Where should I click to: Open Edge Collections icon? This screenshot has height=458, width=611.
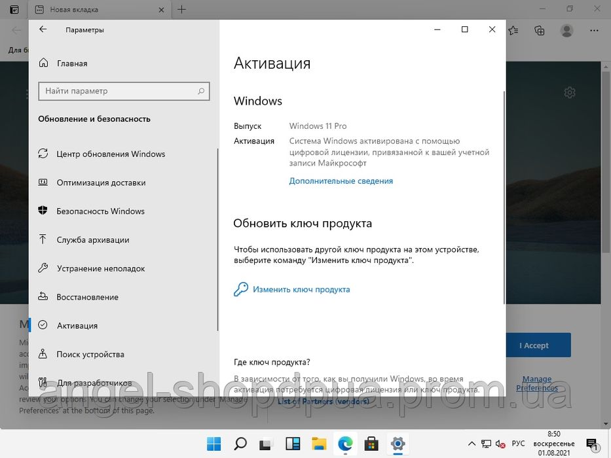click(x=540, y=30)
